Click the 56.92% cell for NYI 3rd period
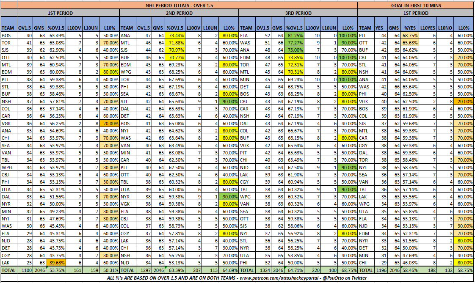475x283 pixels. [x=294, y=234]
